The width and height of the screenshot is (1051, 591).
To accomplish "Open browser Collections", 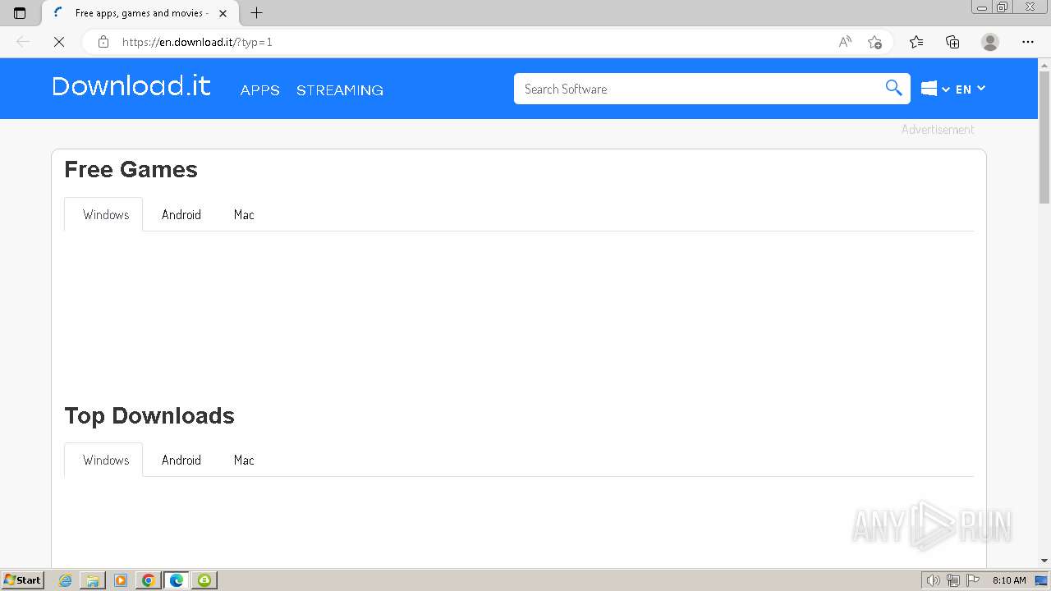I will (x=952, y=42).
